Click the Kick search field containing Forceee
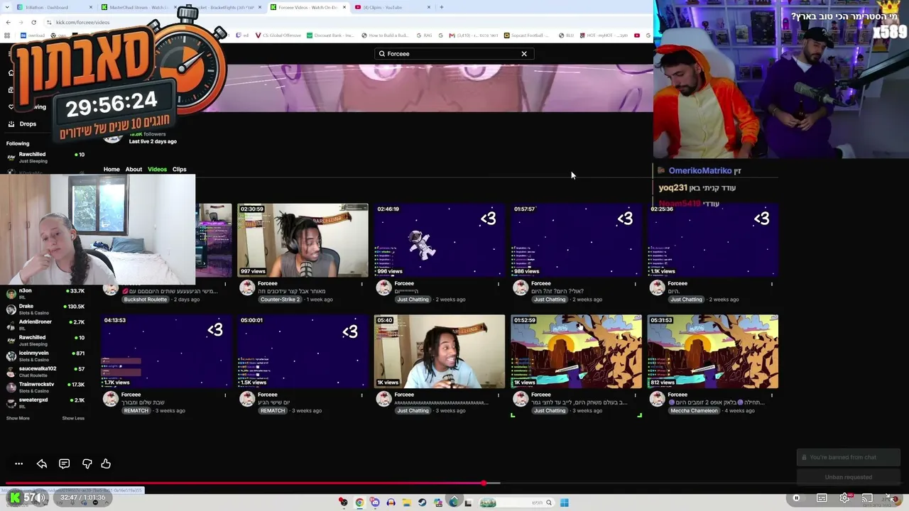909x511 pixels. (x=454, y=54)
